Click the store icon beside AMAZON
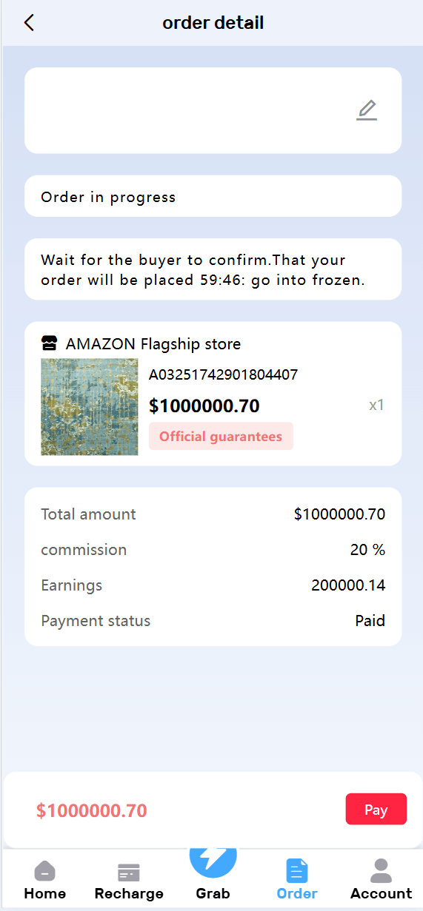The width and height of the screenshot is (423, 911). [x=49, y=343]
